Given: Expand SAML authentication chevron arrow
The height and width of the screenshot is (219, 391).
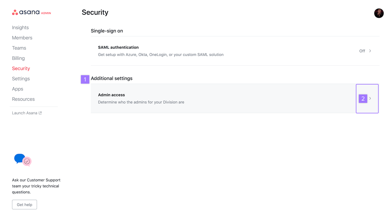Looking at the screenshot, I should [370, 51].
